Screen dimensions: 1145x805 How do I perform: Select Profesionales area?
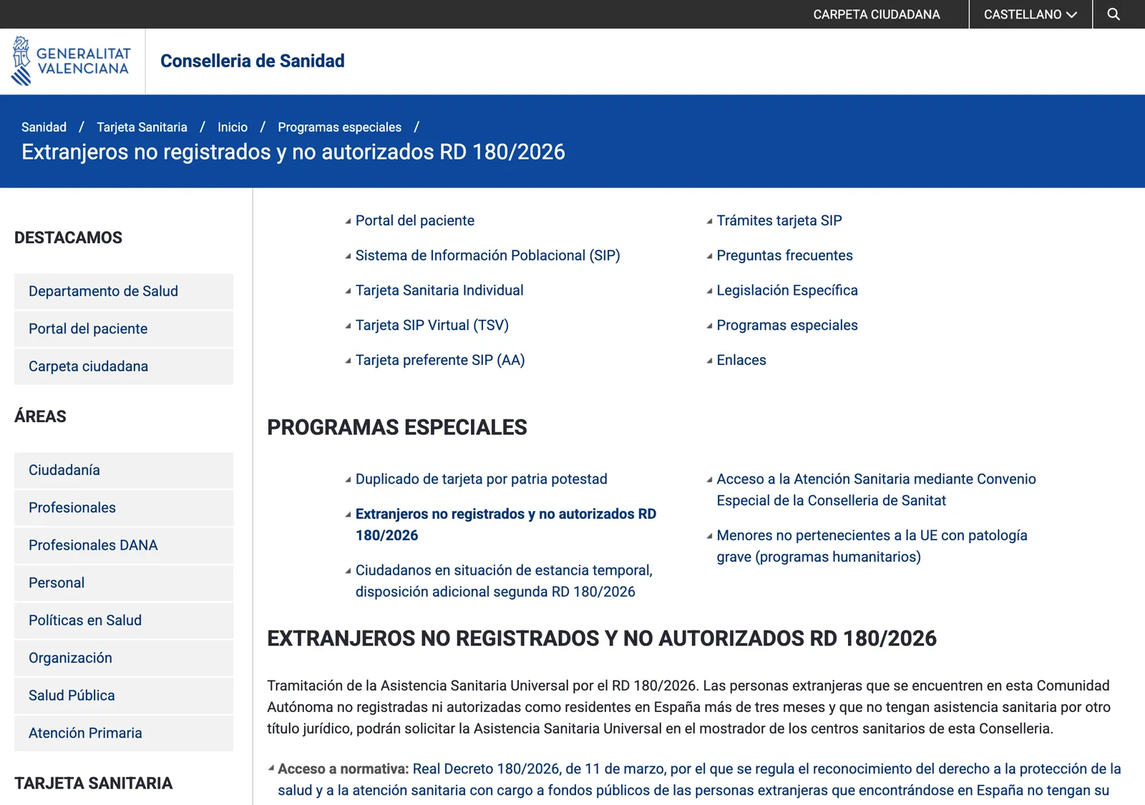click(124, 508)
